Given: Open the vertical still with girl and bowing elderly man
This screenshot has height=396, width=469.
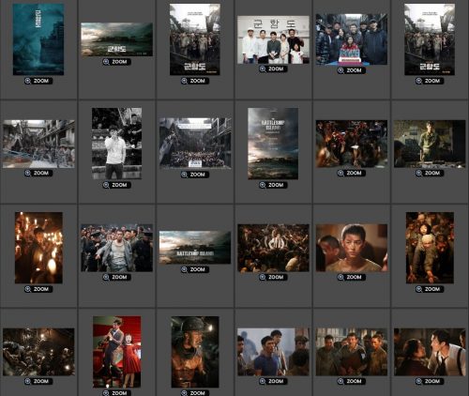Looking at the screenshot, I should (x=430, y=248).
